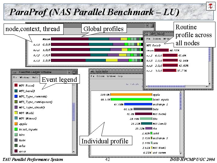Select the erhs dark green swatch
217x163 pixels.
click(x=16, y=145)
